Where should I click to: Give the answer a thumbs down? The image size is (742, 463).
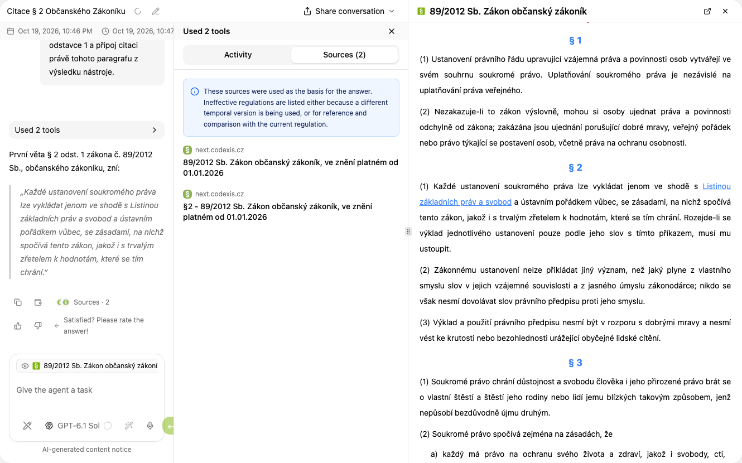point(38,326)
